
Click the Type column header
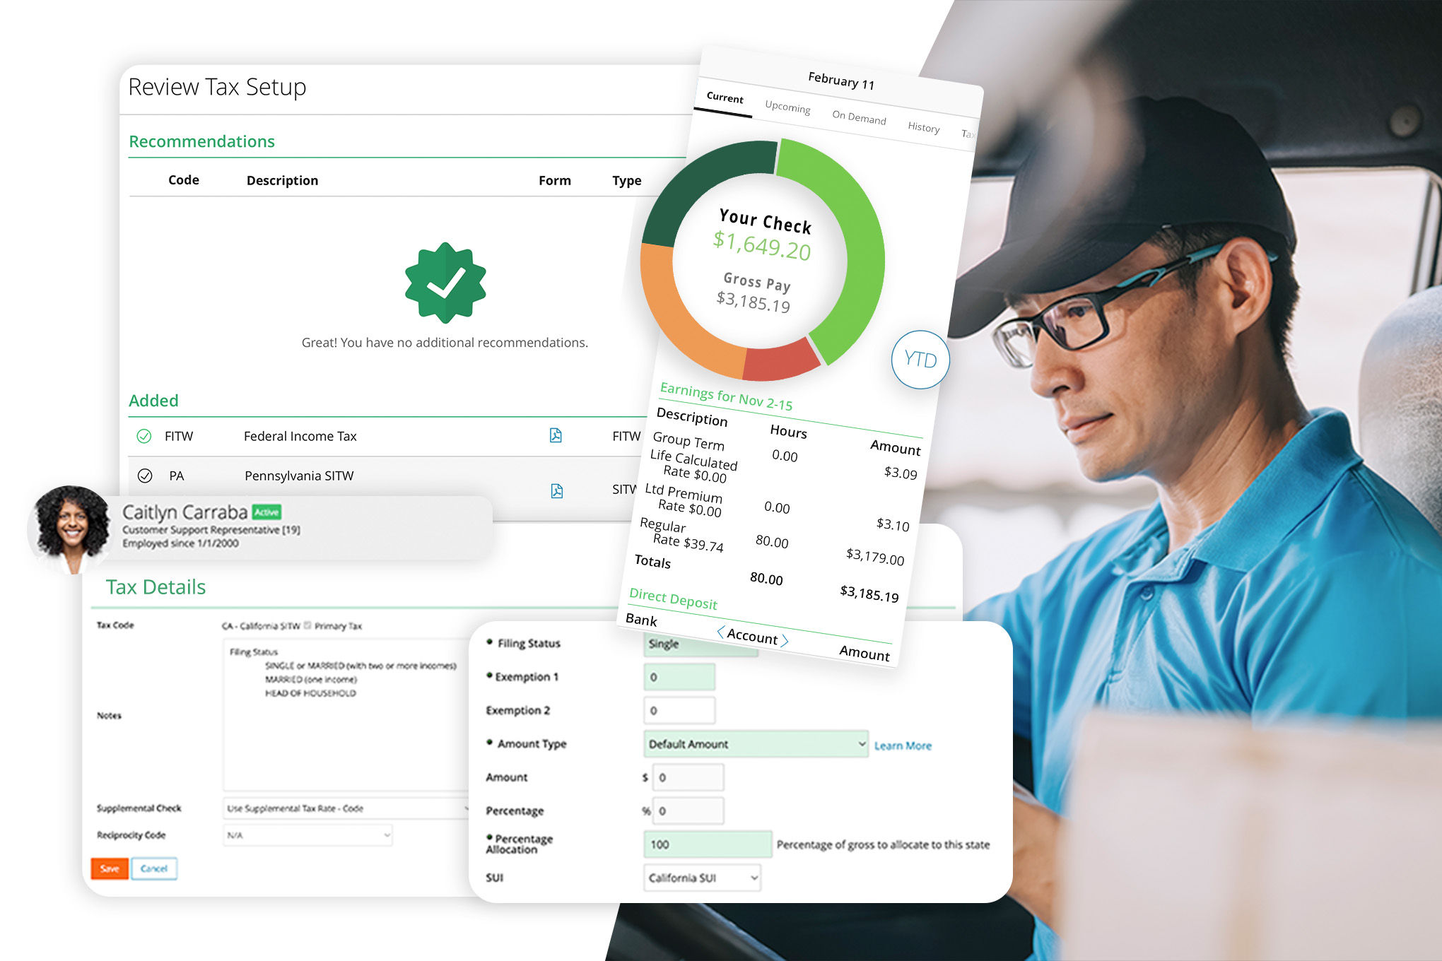(627, 181)
